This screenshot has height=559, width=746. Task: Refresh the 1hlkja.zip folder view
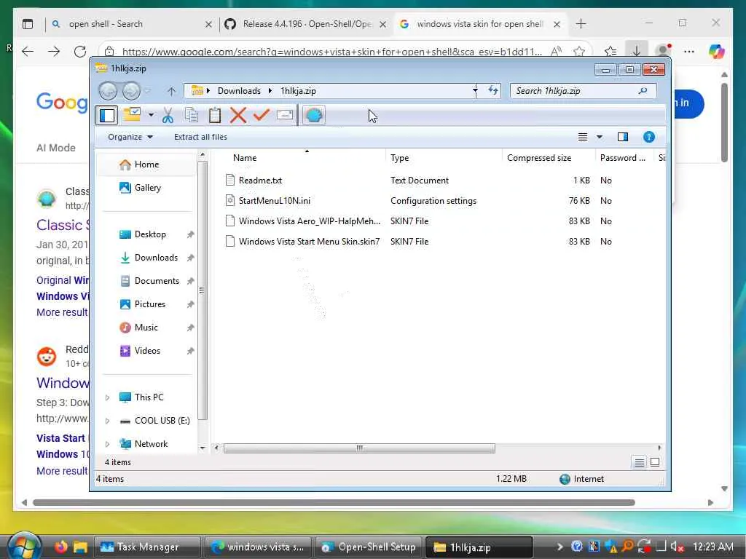point(493,90)
